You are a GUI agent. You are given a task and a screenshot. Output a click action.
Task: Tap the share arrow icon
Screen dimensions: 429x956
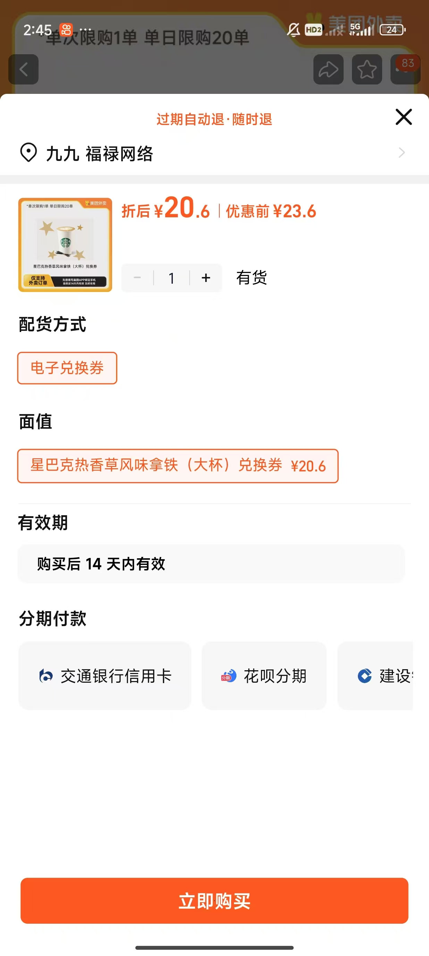click(328, 70)
